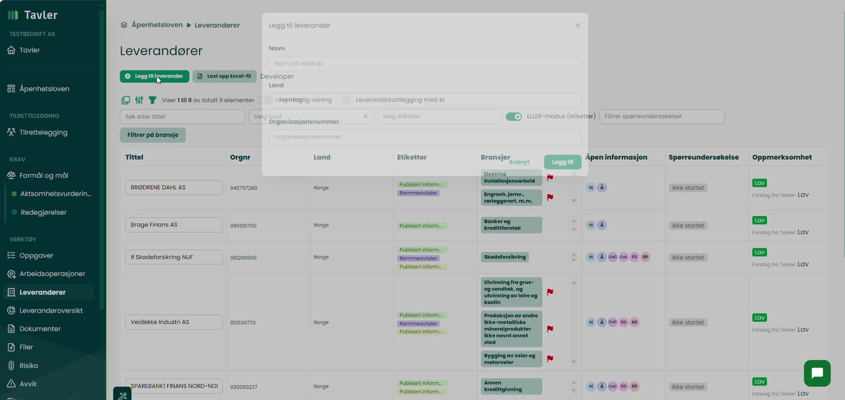Click Last opp Excel-fil button
Image resolution: width=845 pixels, height=400 pixels.
(224, 76)
